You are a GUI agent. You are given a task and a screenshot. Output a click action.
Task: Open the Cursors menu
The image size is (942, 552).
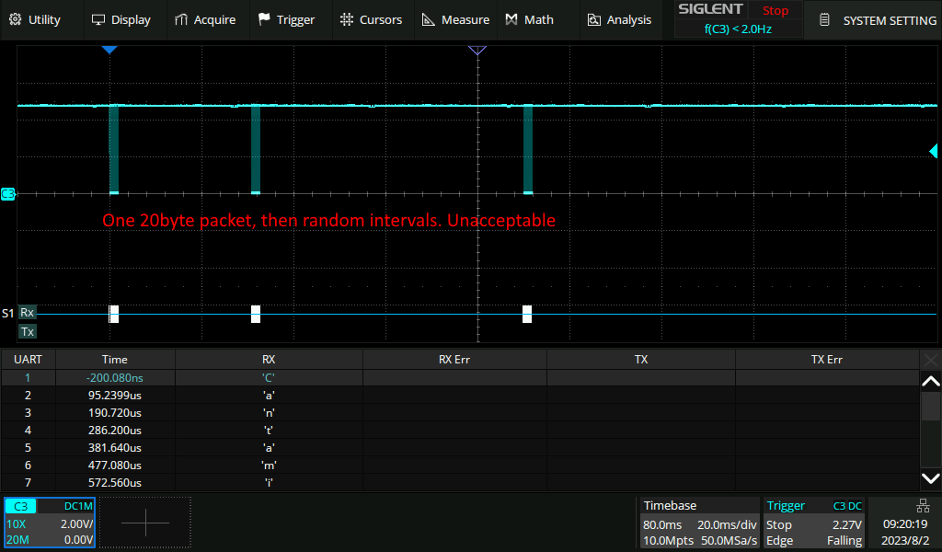[x=371, y=20]
